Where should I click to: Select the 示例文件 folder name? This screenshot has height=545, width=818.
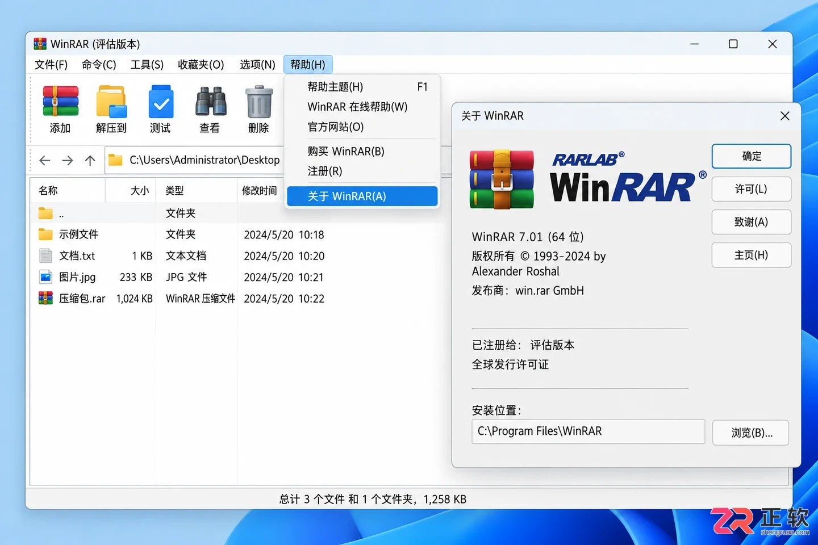[x=79, y=234]
